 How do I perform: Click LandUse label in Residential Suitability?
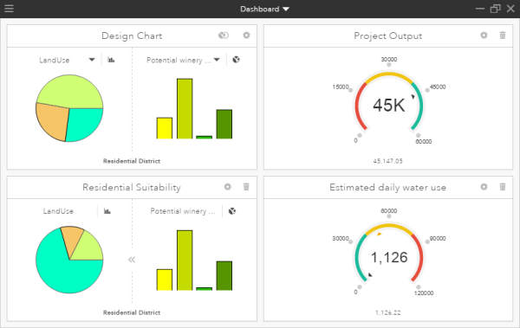point(58,211)
